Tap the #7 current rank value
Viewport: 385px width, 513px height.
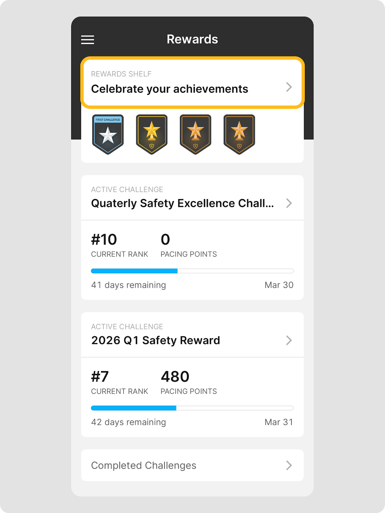tap(100, 376)
